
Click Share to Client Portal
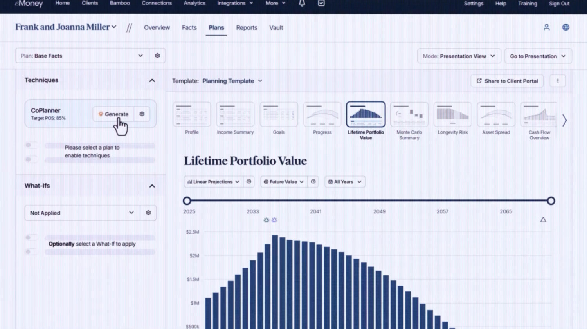coord(507,81)
